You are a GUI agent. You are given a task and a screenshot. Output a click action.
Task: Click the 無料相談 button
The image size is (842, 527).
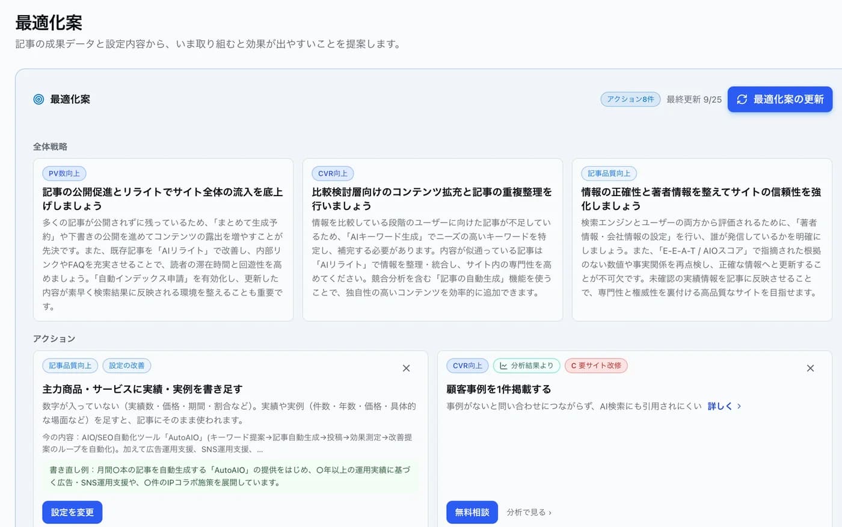[472, 512]
